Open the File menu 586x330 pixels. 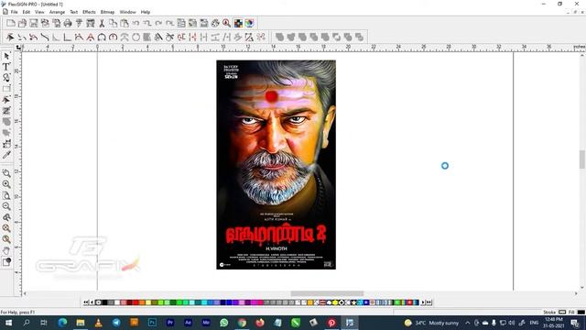[14, 12]
